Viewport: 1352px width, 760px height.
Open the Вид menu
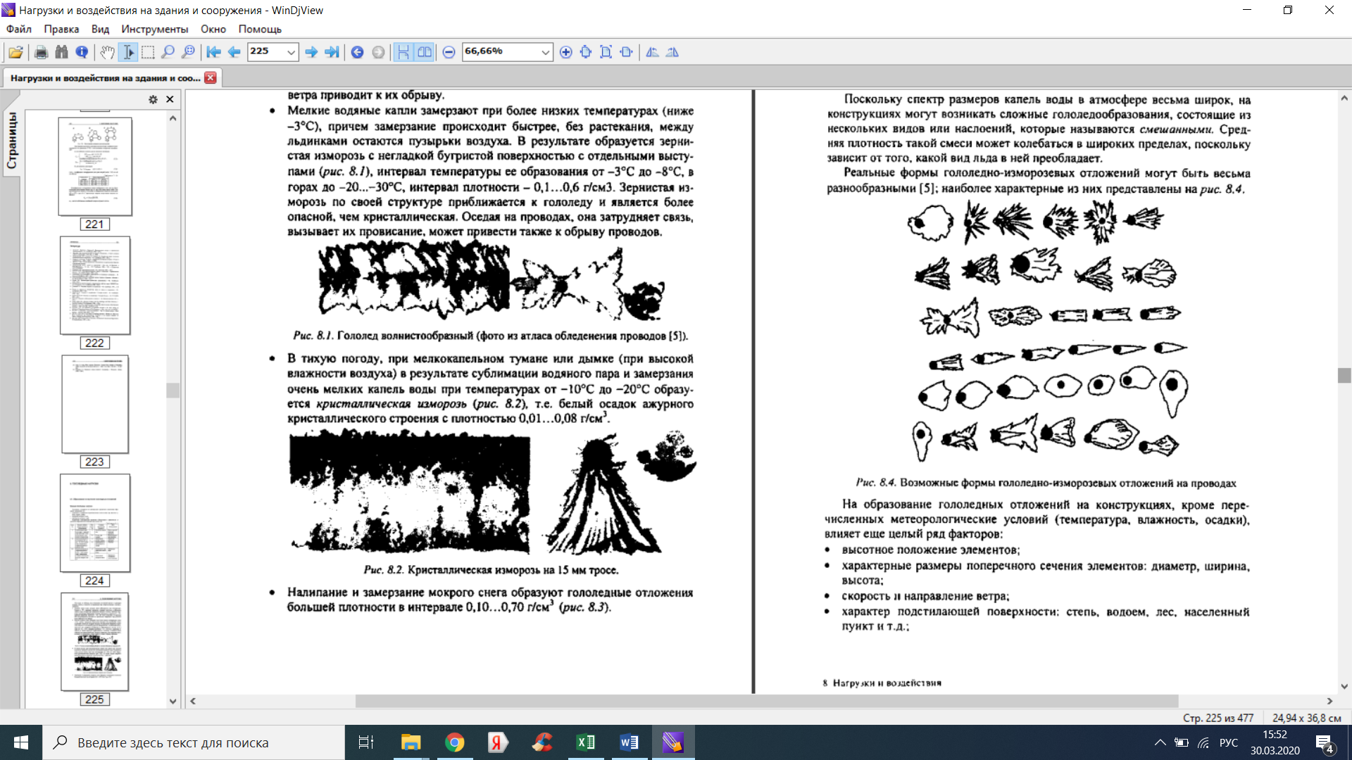click(x=100, y=29)
